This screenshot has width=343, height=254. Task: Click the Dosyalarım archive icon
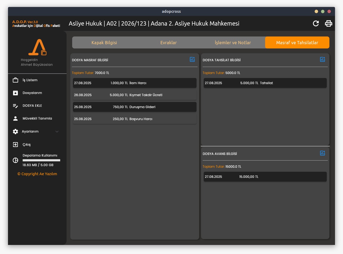[x=15, y=93]
